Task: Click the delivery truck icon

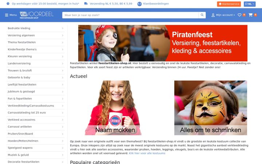Action: [86, 4]
